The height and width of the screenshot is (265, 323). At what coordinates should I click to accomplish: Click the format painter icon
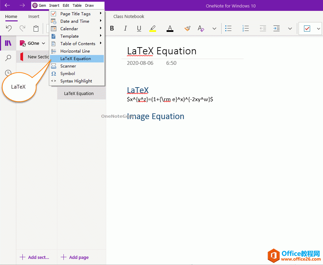click(x=187, y=29)
